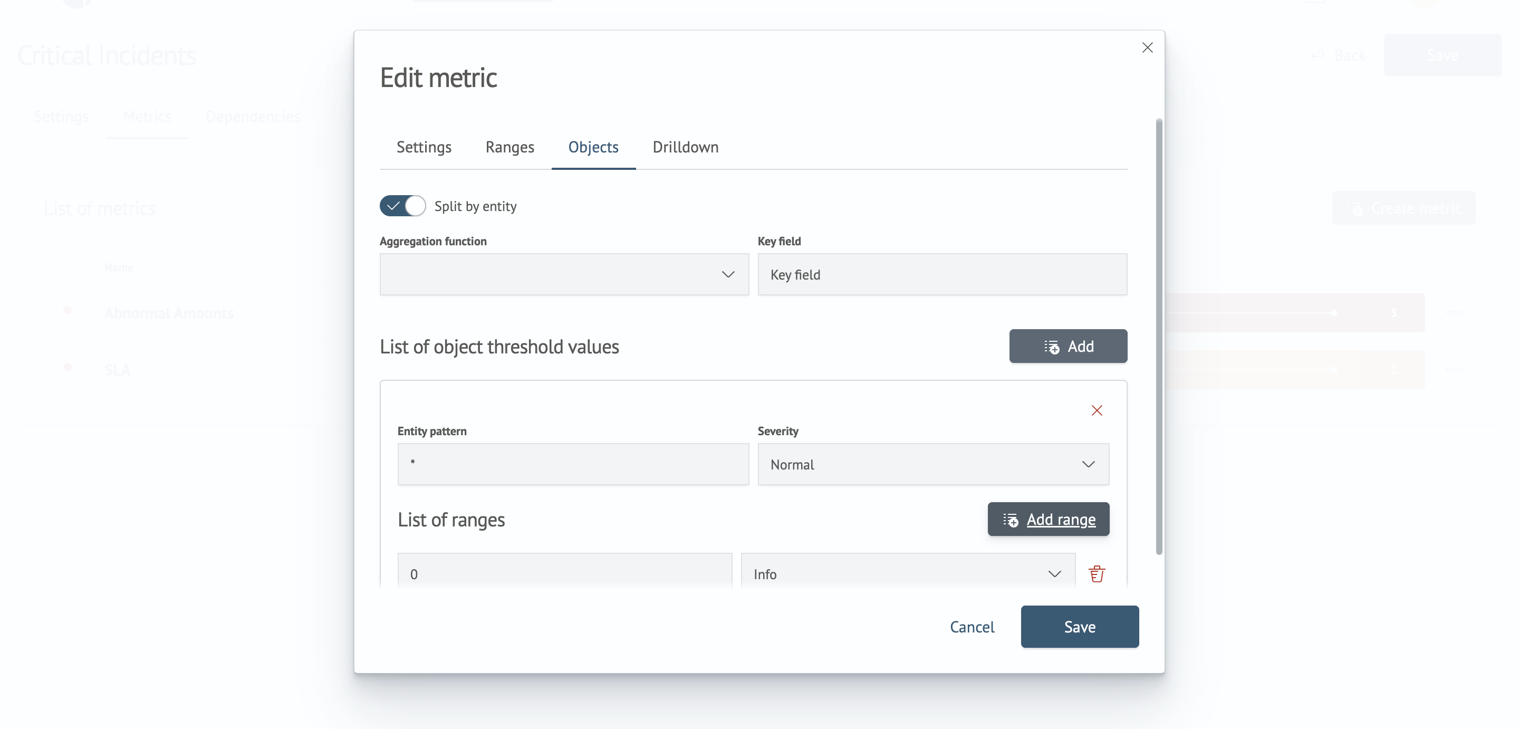This screenshot has width=1519, height=729.
Task: Click the SLA metric row in background
Action: click(x=117, y=370)
